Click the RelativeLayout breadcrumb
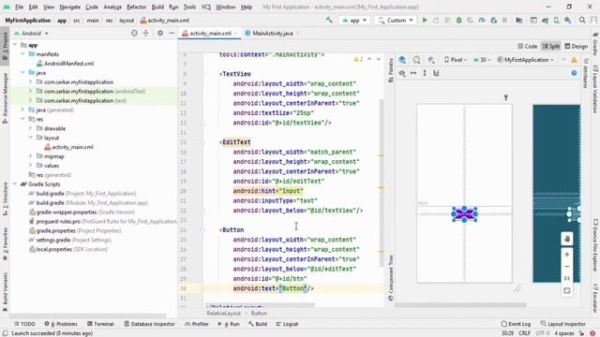 click(x=224, y=314)
